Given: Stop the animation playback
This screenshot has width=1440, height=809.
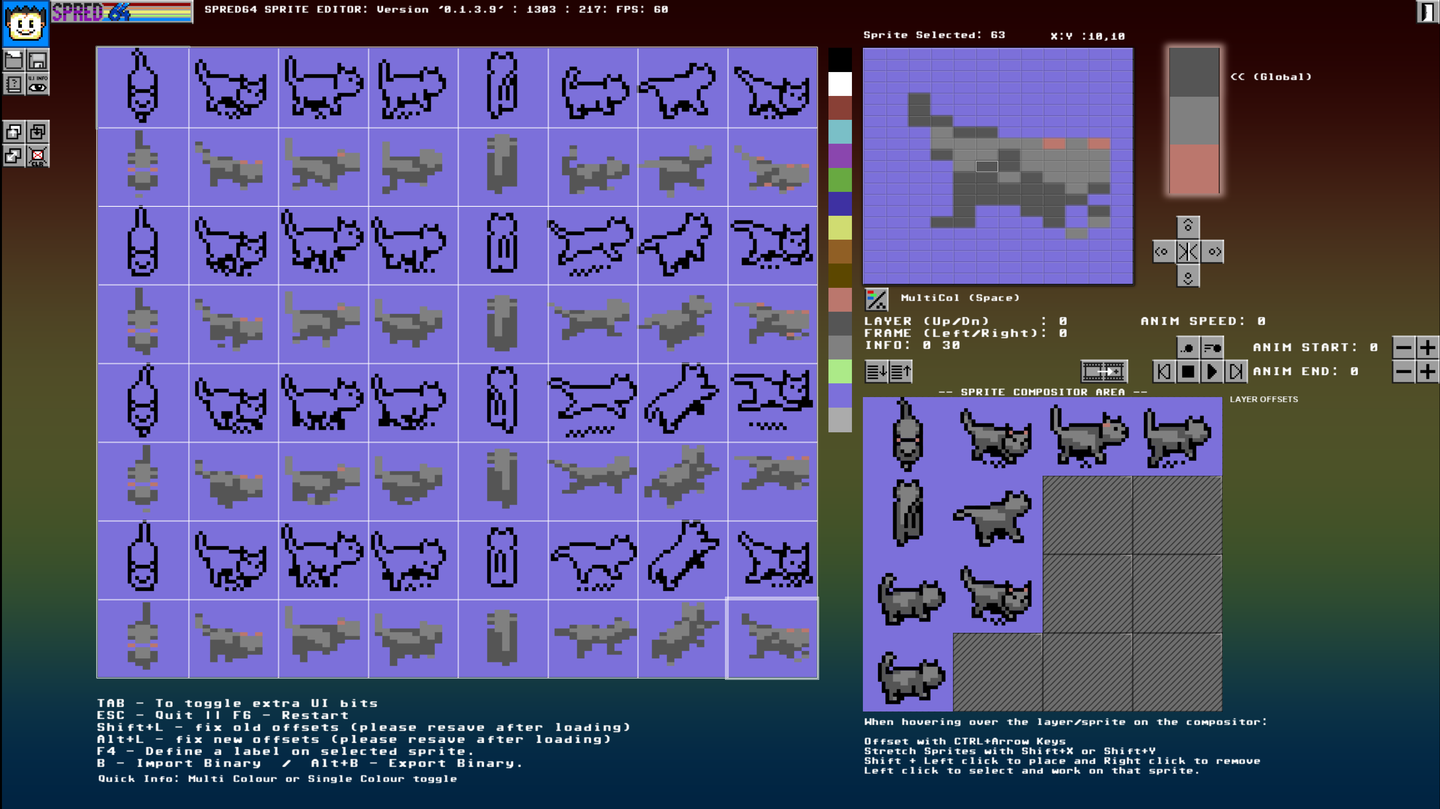Looking at the screenshot, I should pos(1188,371).
